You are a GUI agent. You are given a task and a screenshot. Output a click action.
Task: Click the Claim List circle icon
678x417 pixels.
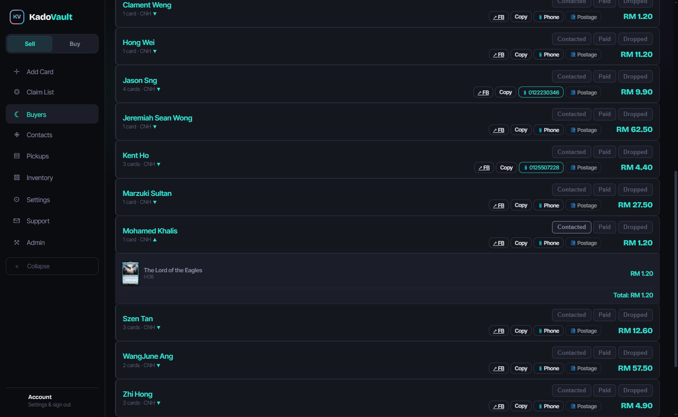(17, 92)
